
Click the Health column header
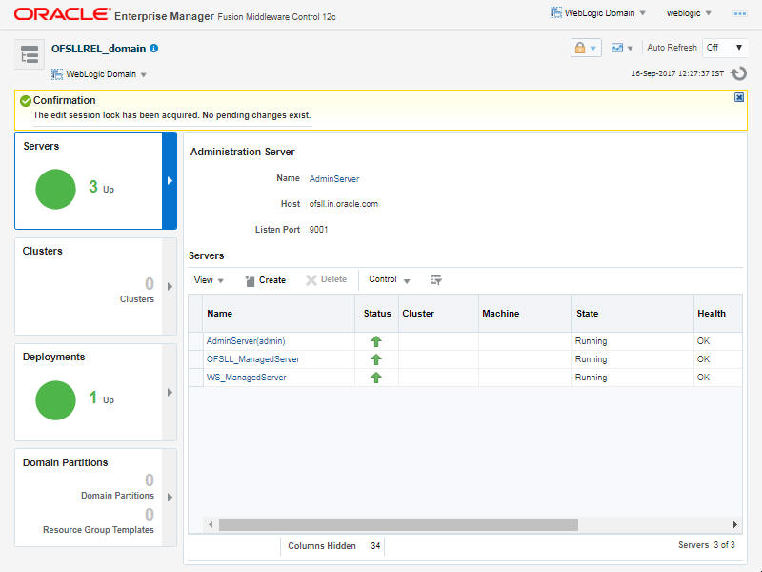pyautogui.click(x=718, y=314)
